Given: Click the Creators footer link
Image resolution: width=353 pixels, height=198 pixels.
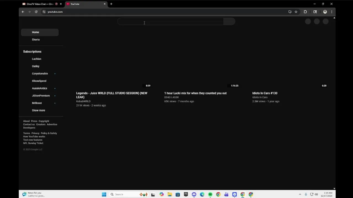Looking at the screenshot, I should pyautogui.click(x=41, y=124).
